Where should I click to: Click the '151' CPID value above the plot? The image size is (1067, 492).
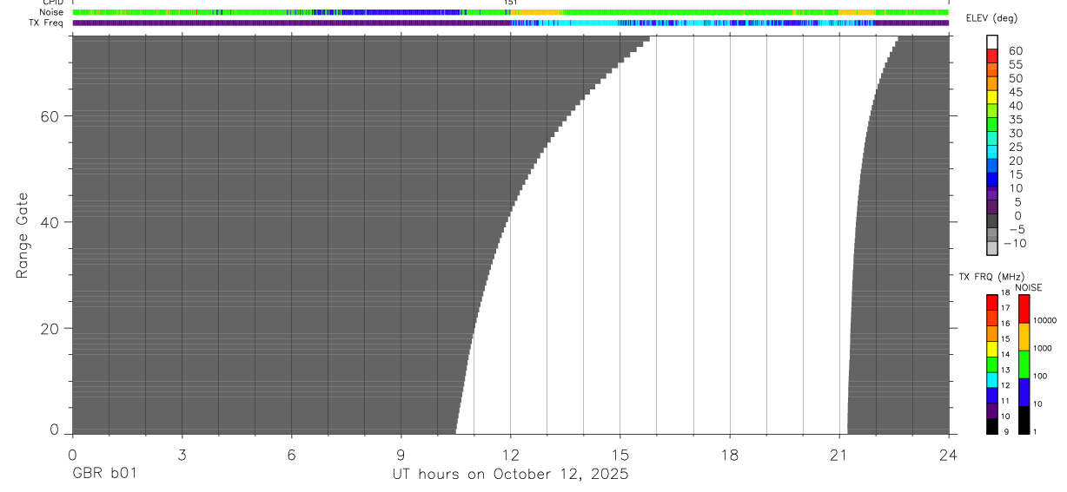tap(511, 3)
